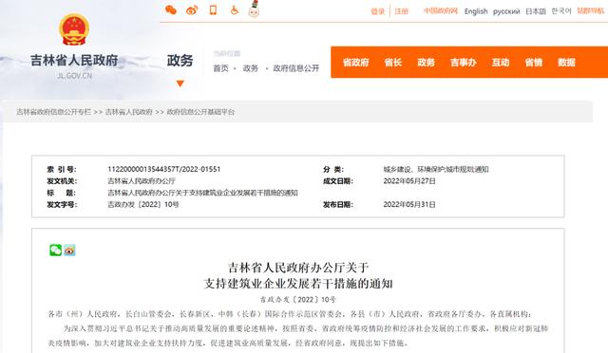This screenshot has width=608, height=353.
Task: Enable accessibility mode via wheelchair icon
Action: 235,10
